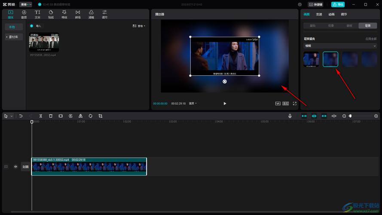Select the Text (文本) tool icon

pyautogui.click(x=37, y=14)
